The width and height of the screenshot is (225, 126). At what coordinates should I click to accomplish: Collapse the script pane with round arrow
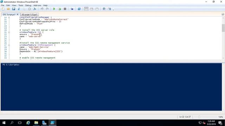223,14
